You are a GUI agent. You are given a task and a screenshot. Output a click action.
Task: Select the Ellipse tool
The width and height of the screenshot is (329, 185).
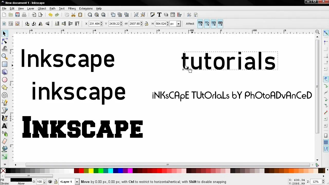(4, 80)
